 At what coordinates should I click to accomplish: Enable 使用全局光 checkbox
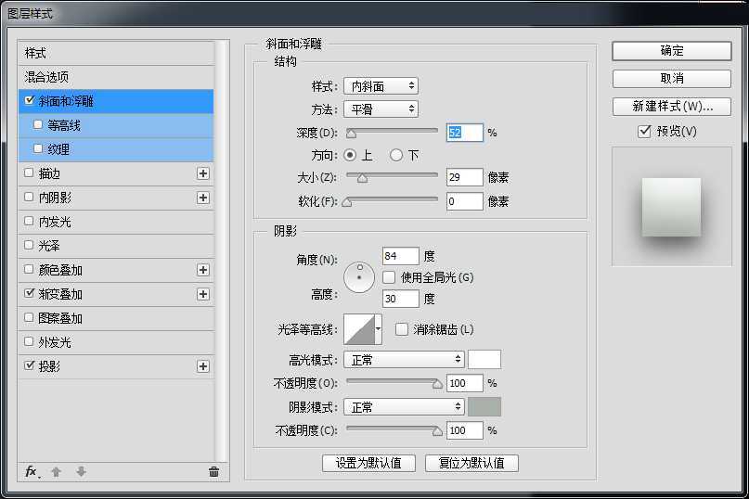pyautogui.click(x=389, y=277)
